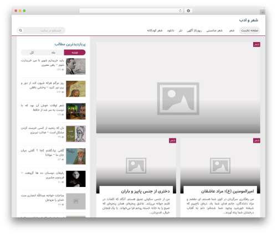This screenshot has width=277, height=234.
Task: Click the view count eye icon under خواجه عبدالله انصاری post
Action: tap(63, 205)
